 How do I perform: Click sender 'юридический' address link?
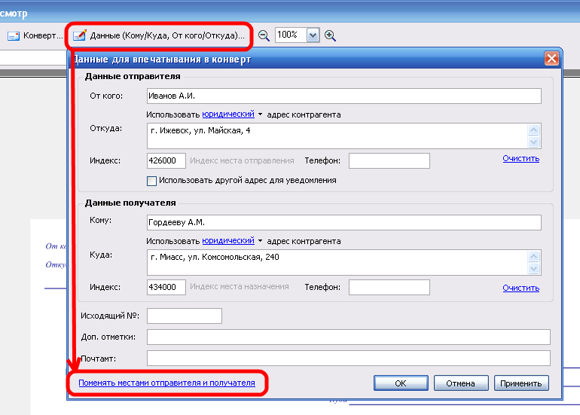(x=227, y=114)
